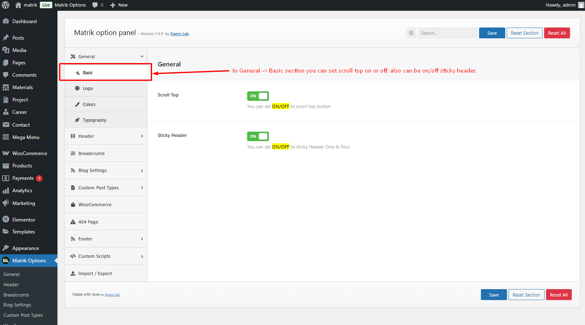The width and height of the screenshot is (585, 325).
Task: Click the WordPress logo icon
Action: click(5, 5)
